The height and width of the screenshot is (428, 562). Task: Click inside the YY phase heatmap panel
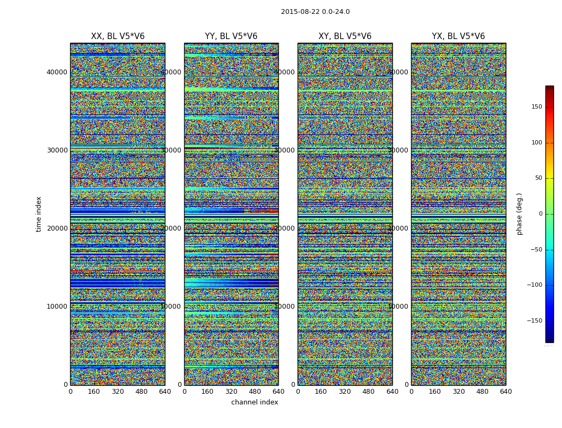click(231, 214)
